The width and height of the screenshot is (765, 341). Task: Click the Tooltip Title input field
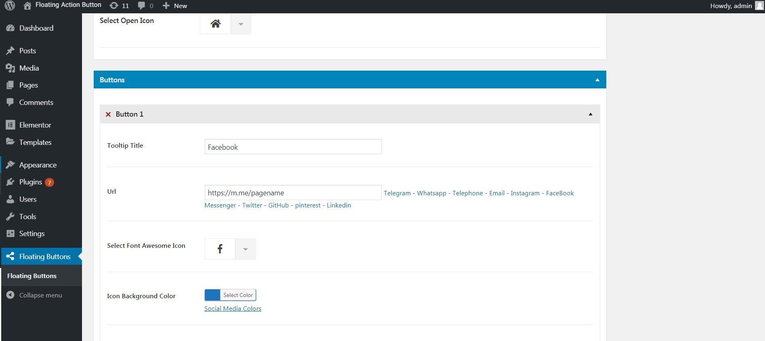tap(293, 146)
